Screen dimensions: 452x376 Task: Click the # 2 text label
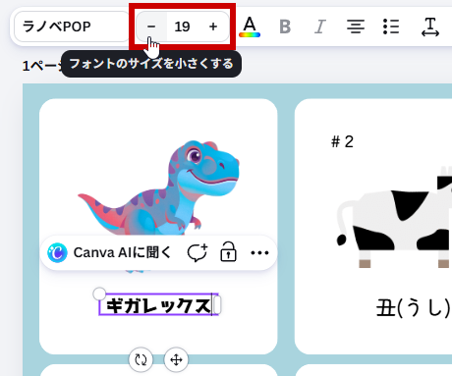point(342,142)
